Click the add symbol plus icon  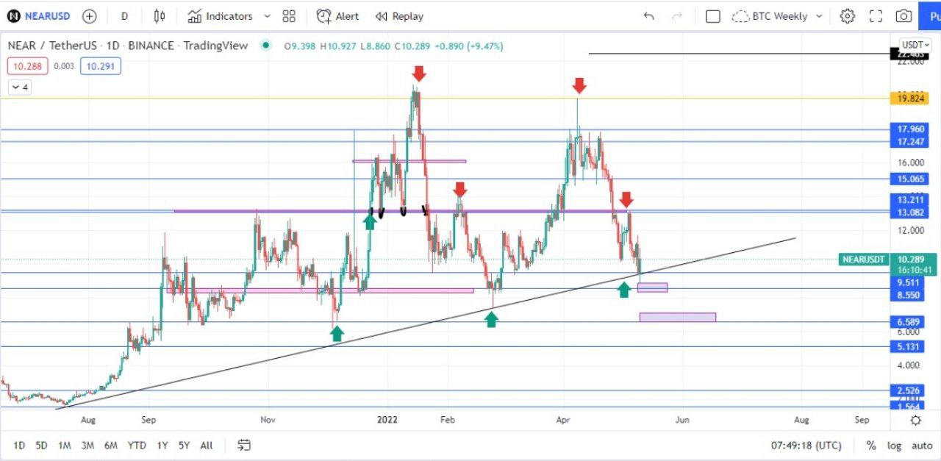(x=89, y=16)
